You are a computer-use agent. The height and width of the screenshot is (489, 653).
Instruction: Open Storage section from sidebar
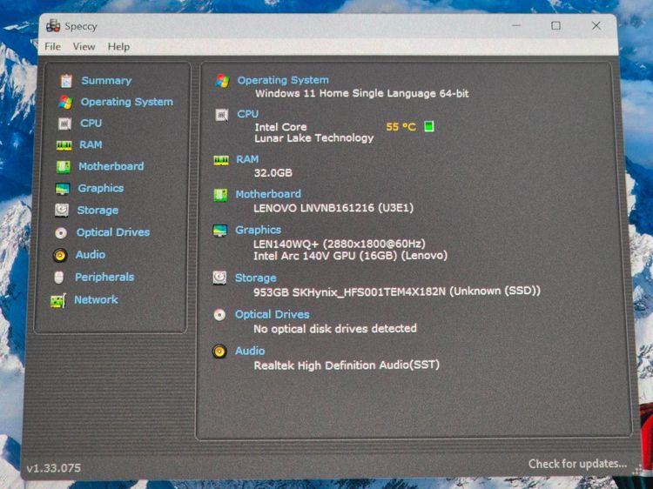[x=98, y=211]
